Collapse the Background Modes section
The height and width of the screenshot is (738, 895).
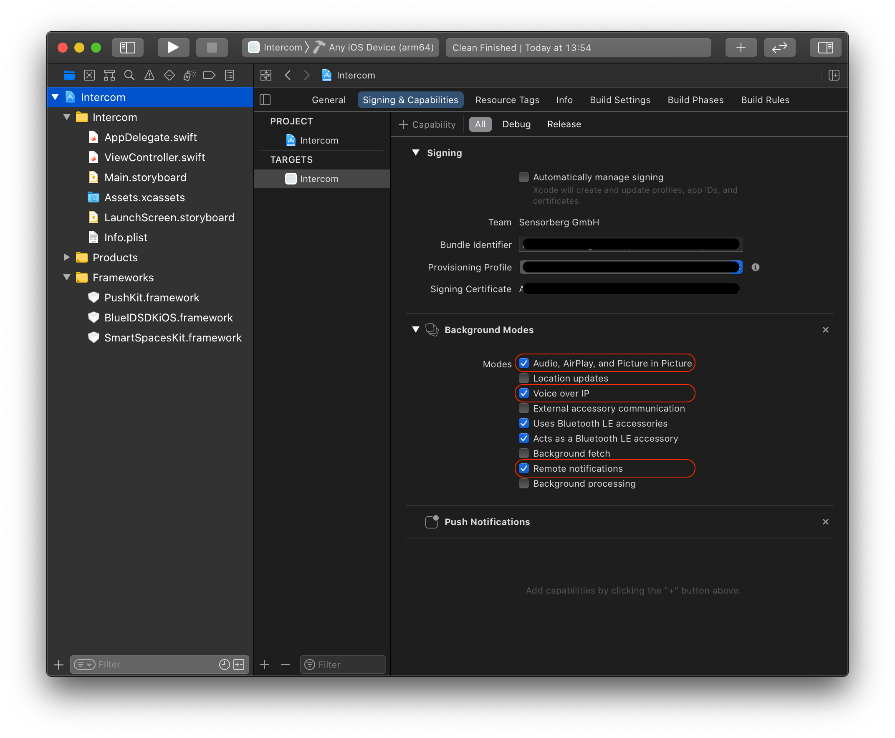tap(416, 330)
